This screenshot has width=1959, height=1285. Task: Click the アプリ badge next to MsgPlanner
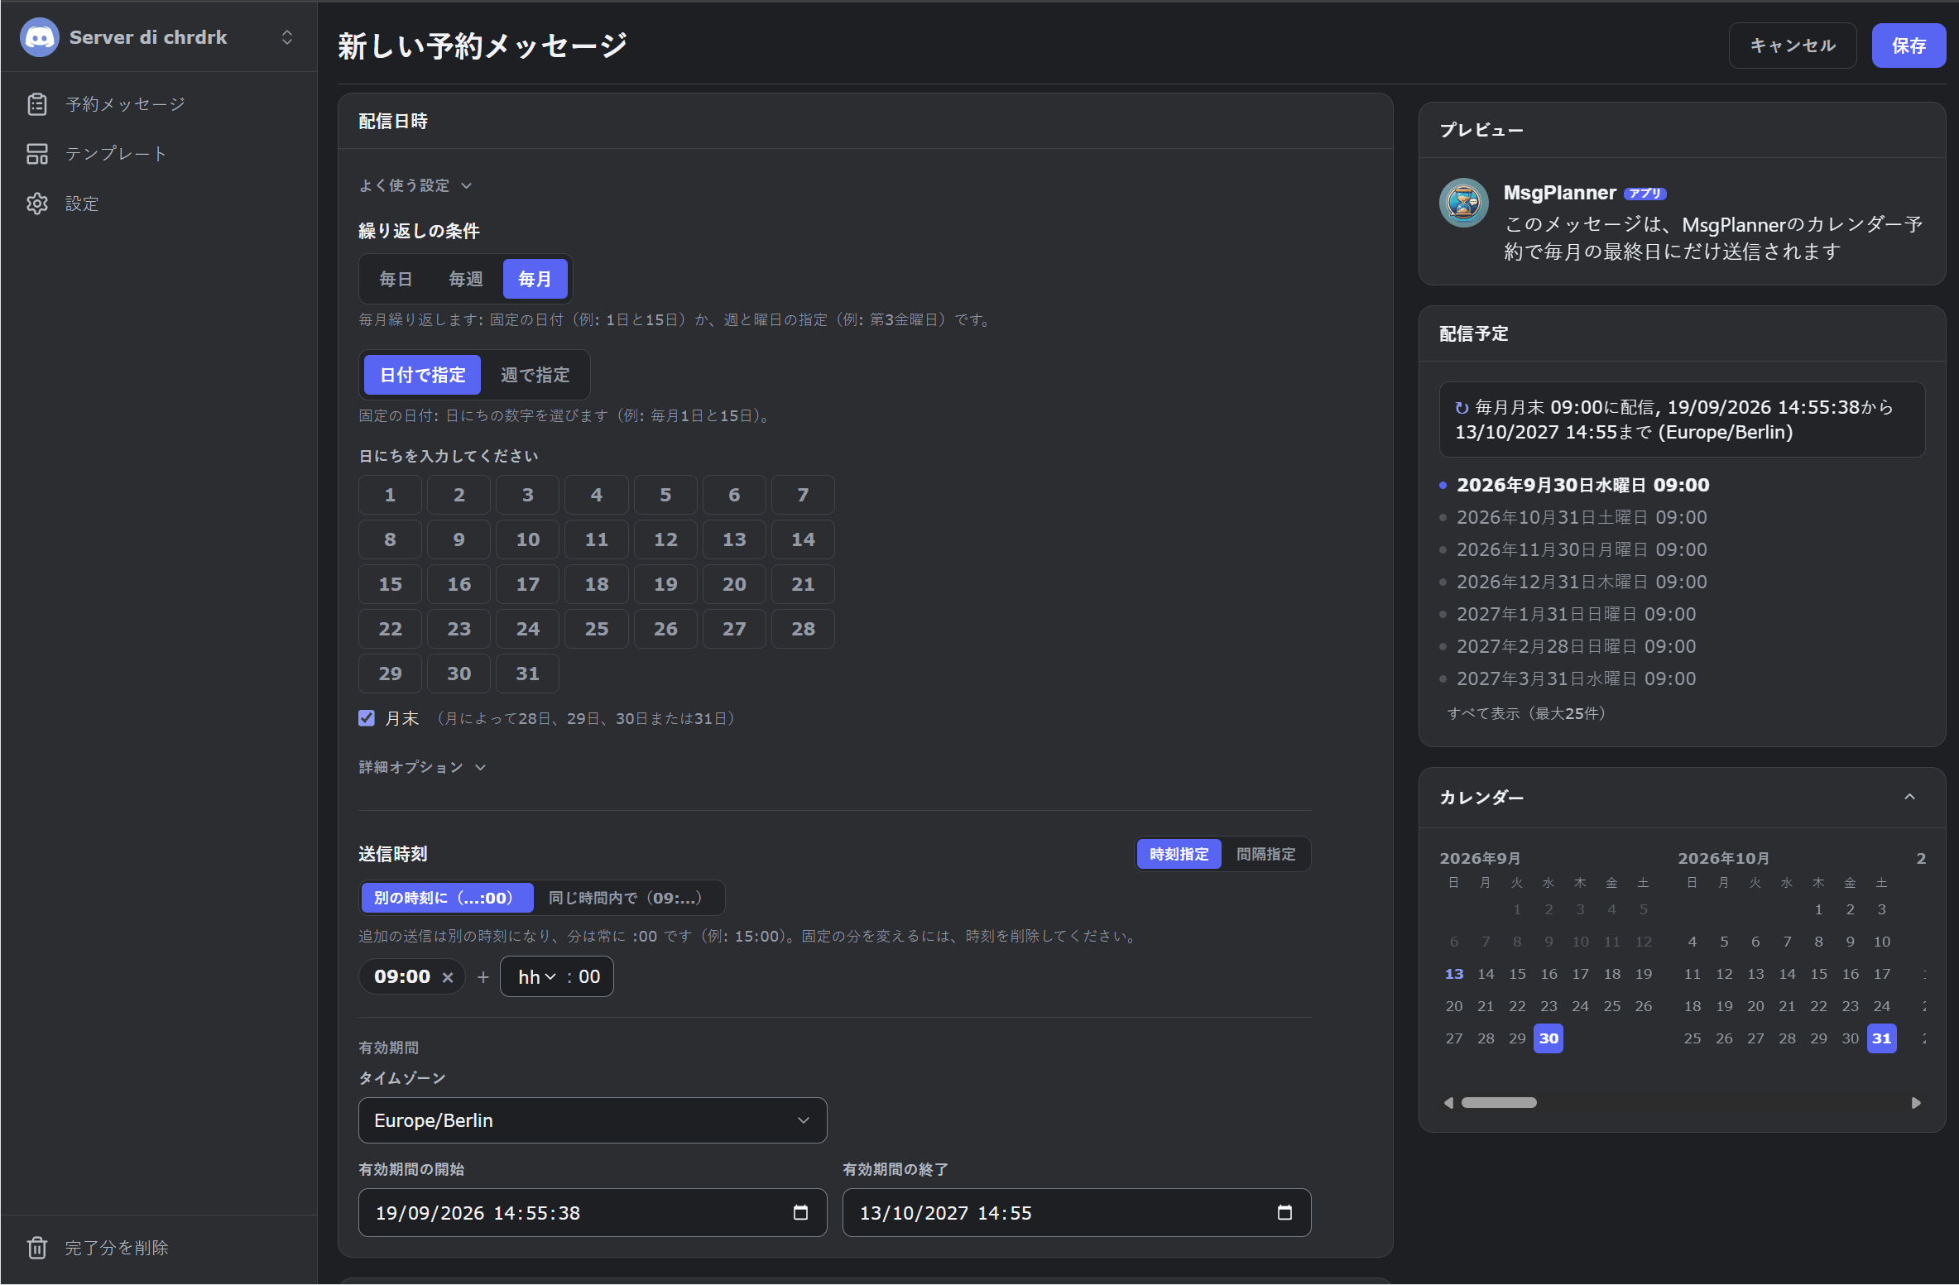1645,194
